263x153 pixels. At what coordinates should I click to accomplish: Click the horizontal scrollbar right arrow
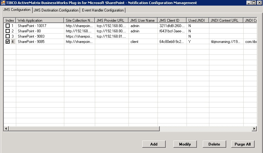(254, 128)
